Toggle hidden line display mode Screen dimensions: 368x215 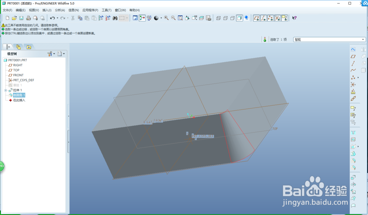225,18
